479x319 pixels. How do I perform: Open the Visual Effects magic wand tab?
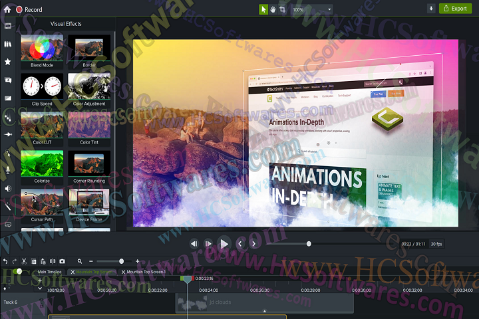(x=8, y=207)
